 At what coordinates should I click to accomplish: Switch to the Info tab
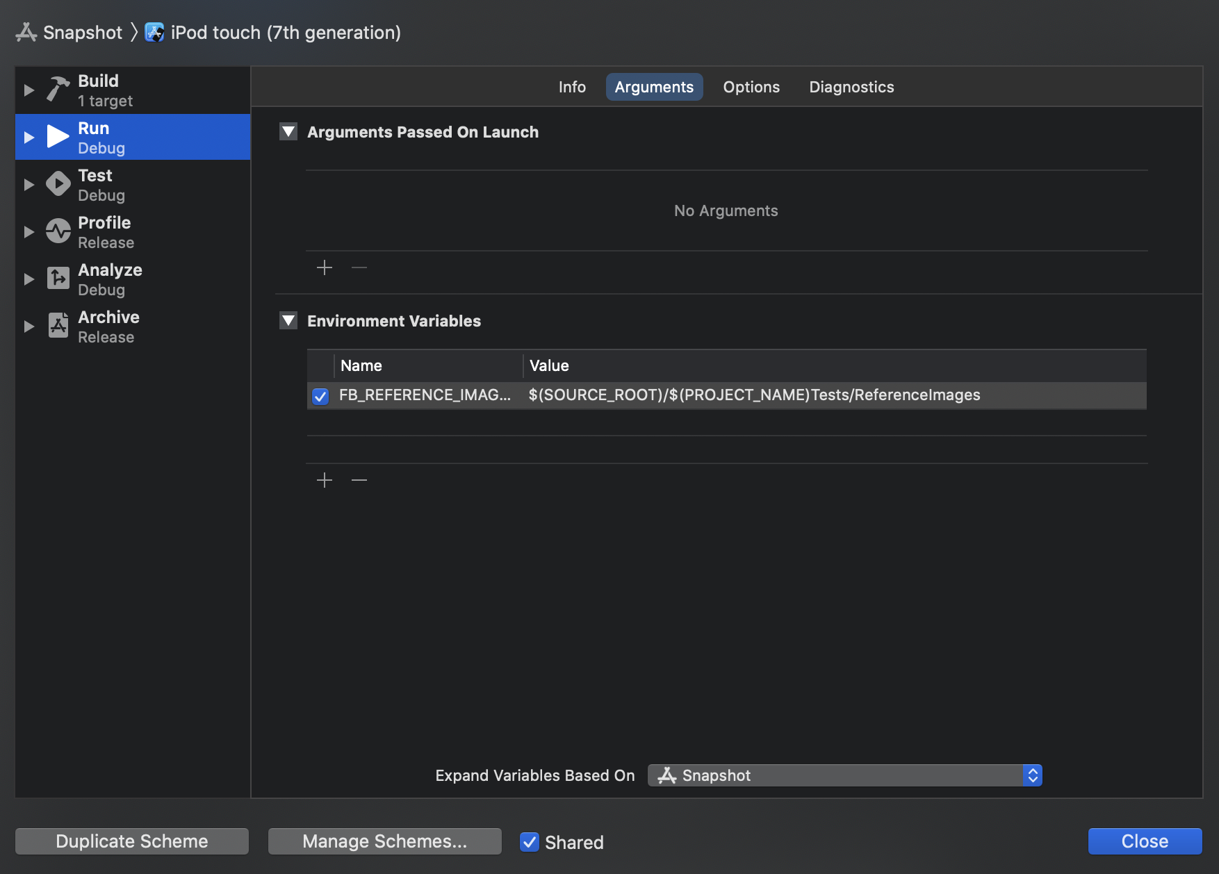572,87
